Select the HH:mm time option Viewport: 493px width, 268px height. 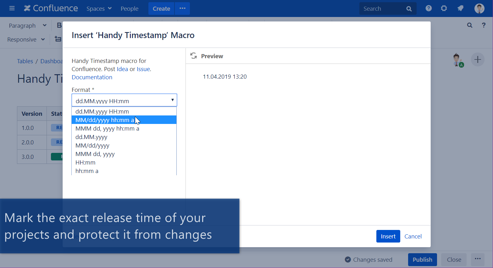click(x=124, y=162)
